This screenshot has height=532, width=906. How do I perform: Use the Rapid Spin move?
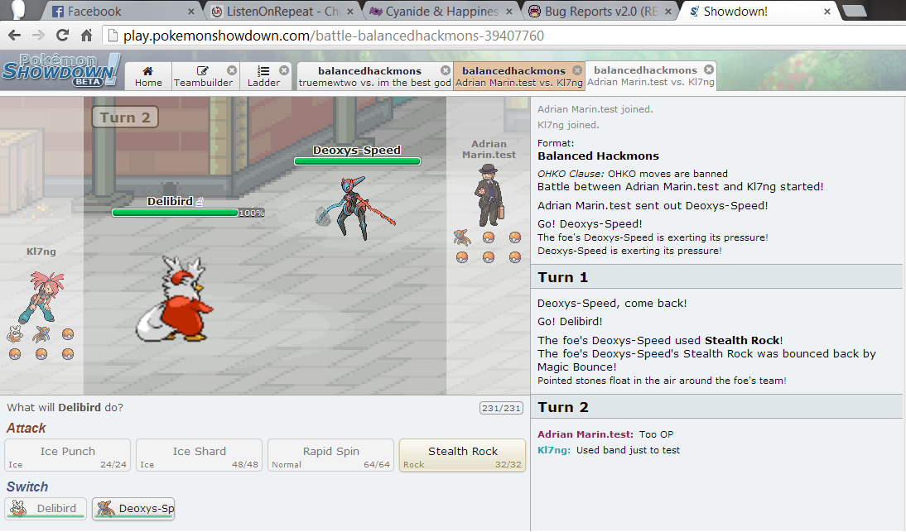click(x=331, y=455)
